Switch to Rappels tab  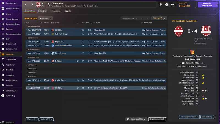click(67, 11)
